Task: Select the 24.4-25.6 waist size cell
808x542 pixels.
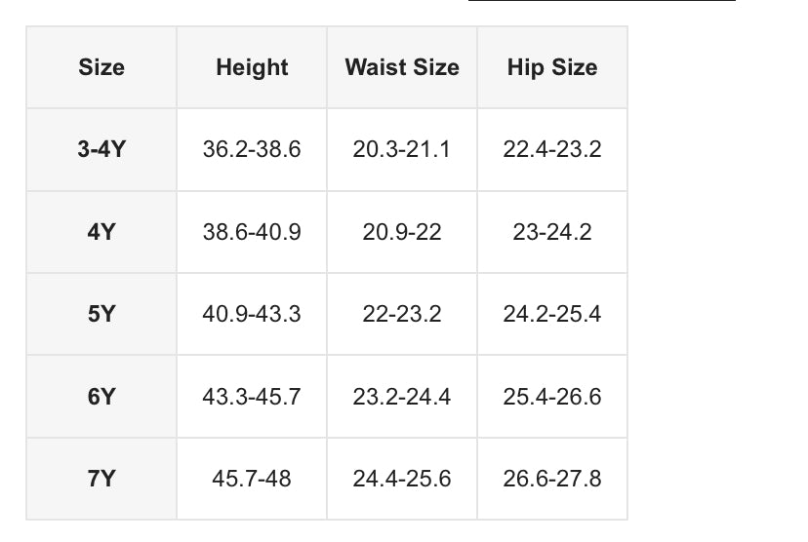Action: [402, 479]
